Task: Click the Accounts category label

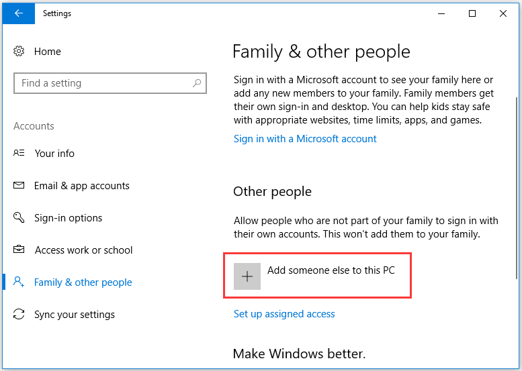Action: pyautogui.click(x=34, y=126)
